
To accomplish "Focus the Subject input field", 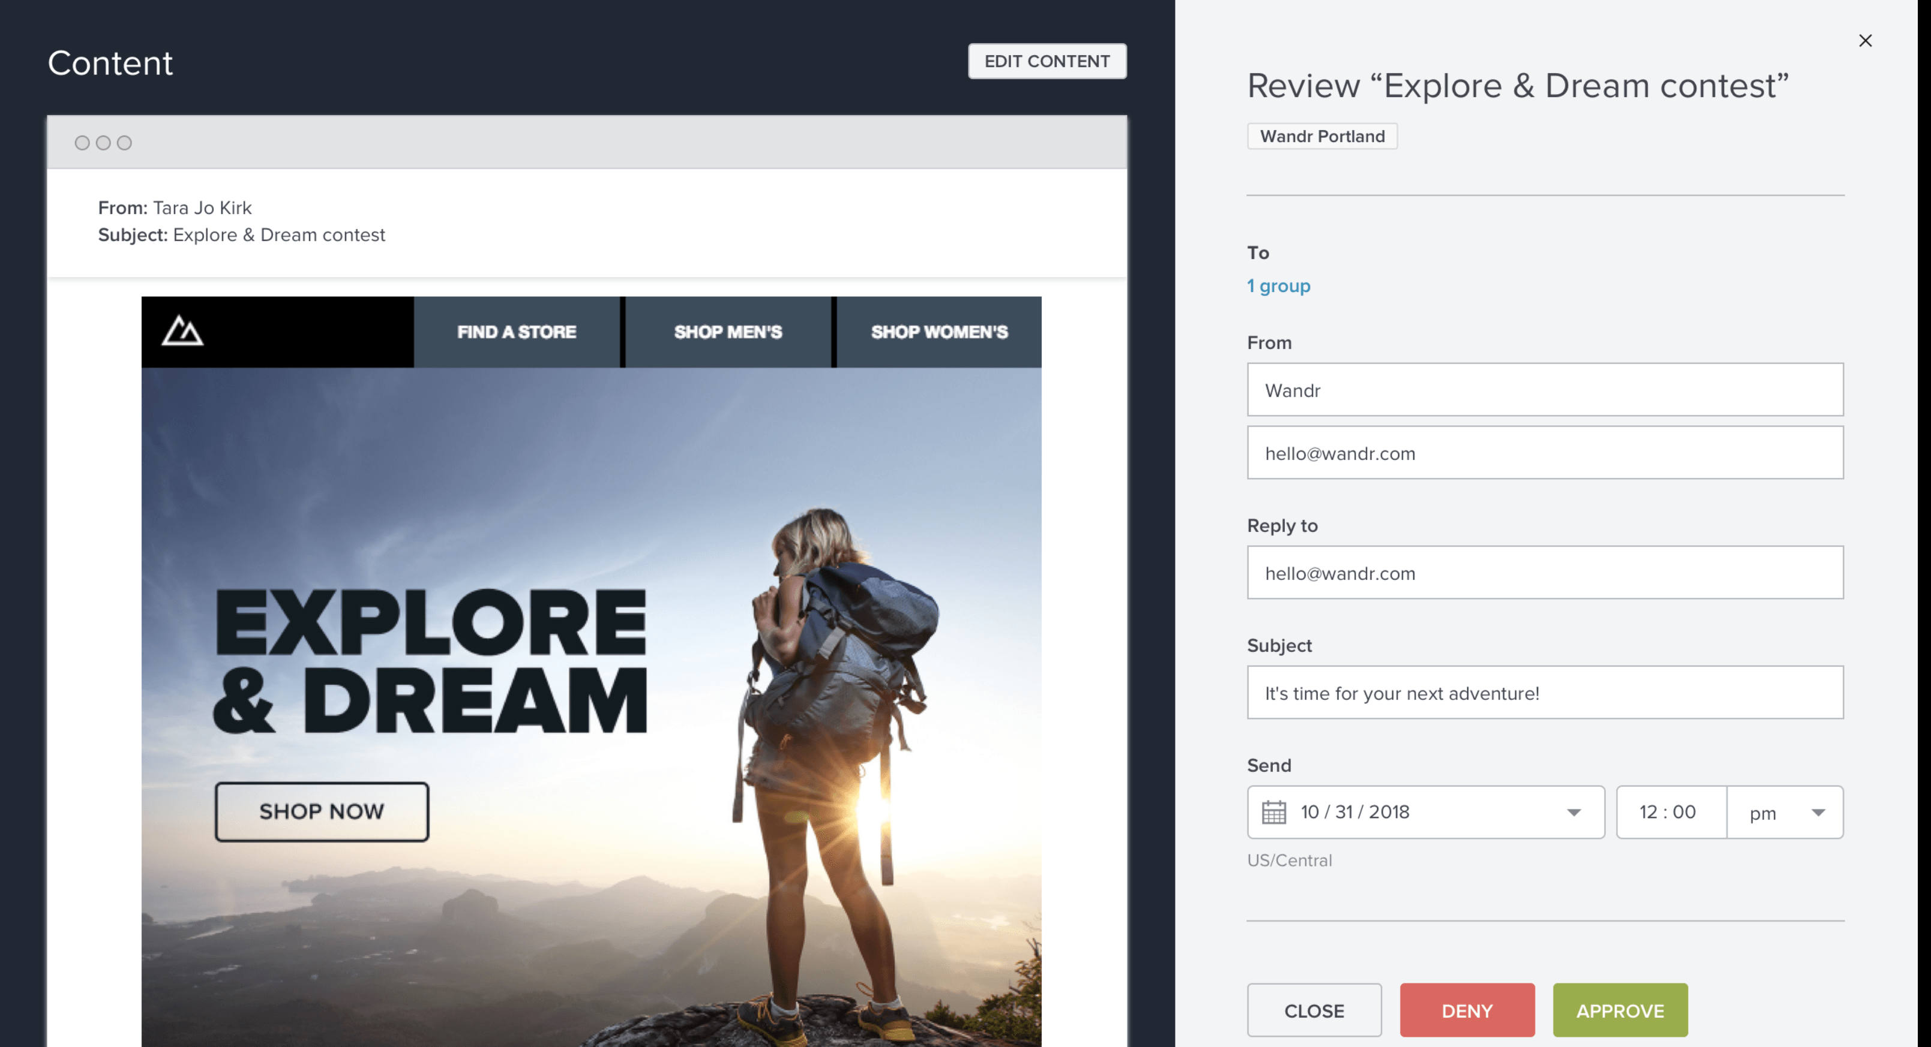I will [1544, 693].
